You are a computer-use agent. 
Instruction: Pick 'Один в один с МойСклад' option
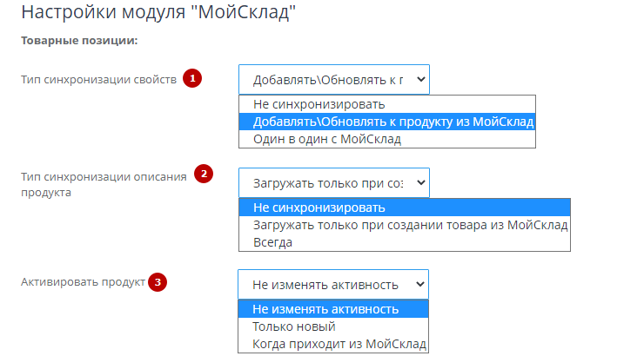click(387, 139)
